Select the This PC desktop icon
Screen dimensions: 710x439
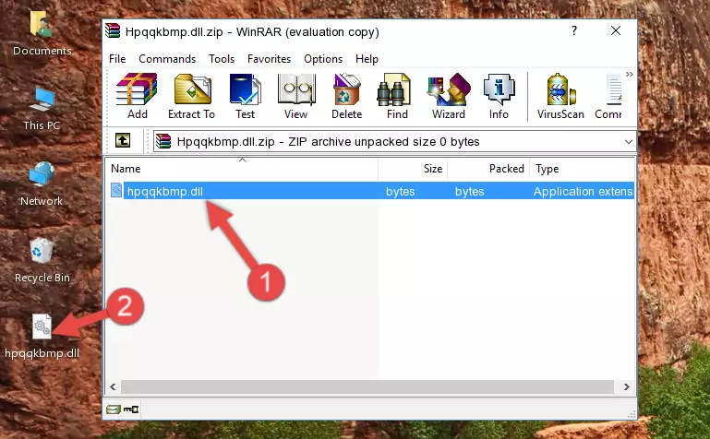(x=42, y=109)
